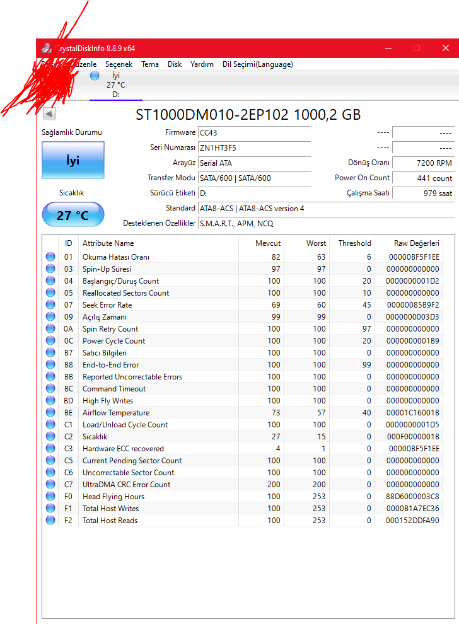Click the serial number field ZN1HT3F5

254,147
